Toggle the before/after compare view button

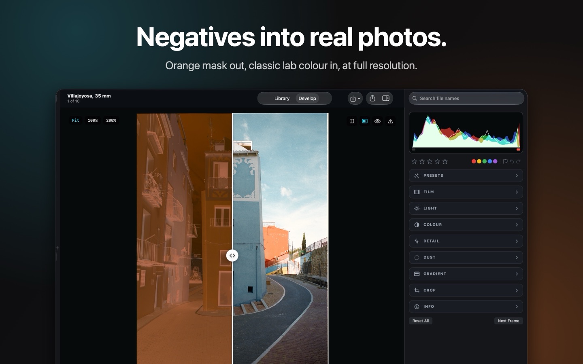(x=365, y=121)
